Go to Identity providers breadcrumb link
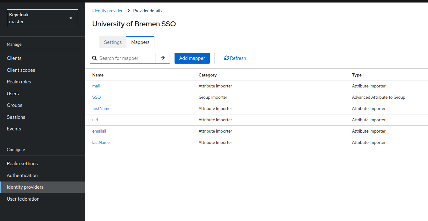Viewport: 428px width, 221px height. coord(108,11)
